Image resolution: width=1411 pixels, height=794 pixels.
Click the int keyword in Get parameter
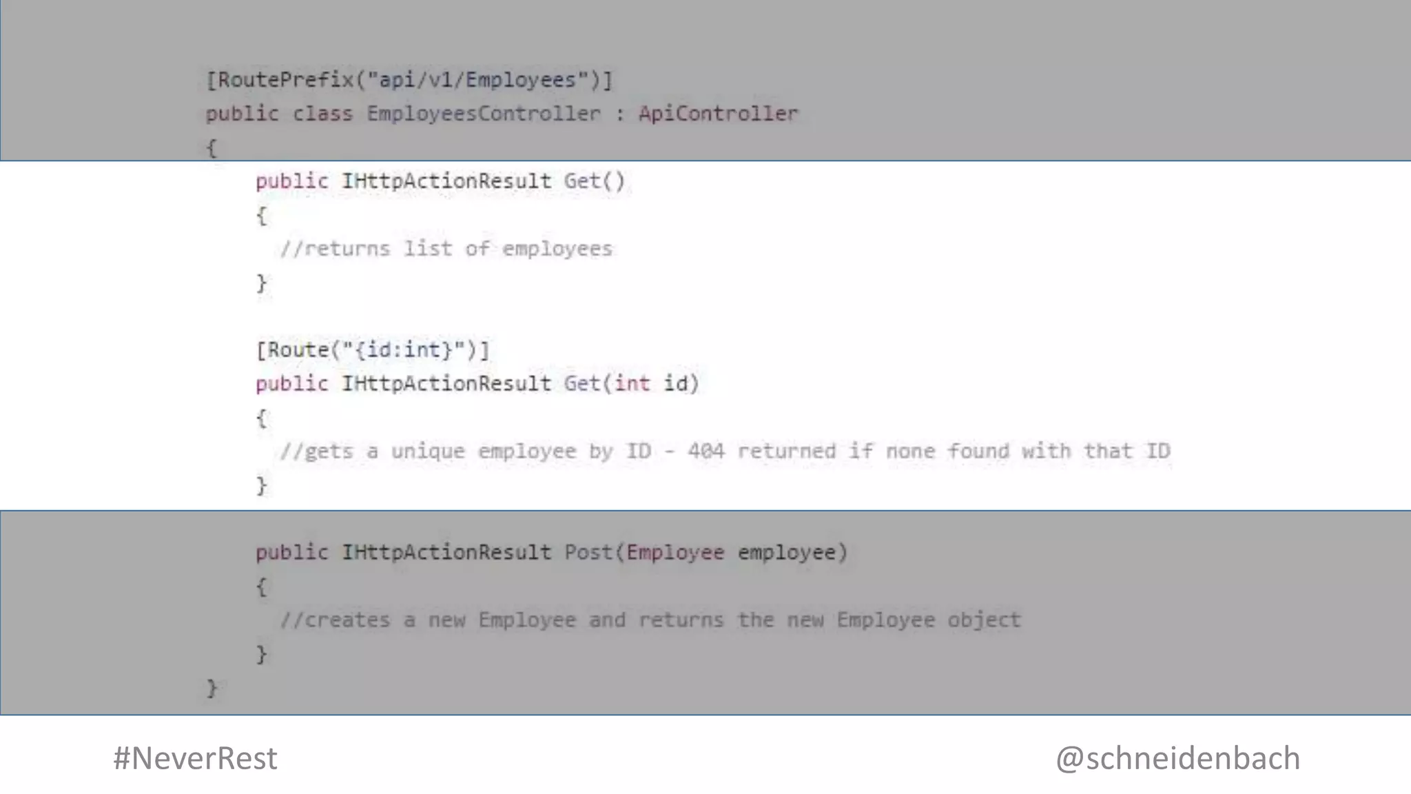click(x=632, y=383)
